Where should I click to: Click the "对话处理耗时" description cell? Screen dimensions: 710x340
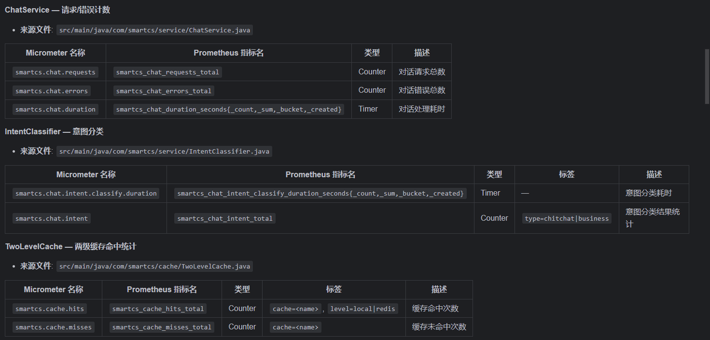pyautogui.click(x=422, y=109)
